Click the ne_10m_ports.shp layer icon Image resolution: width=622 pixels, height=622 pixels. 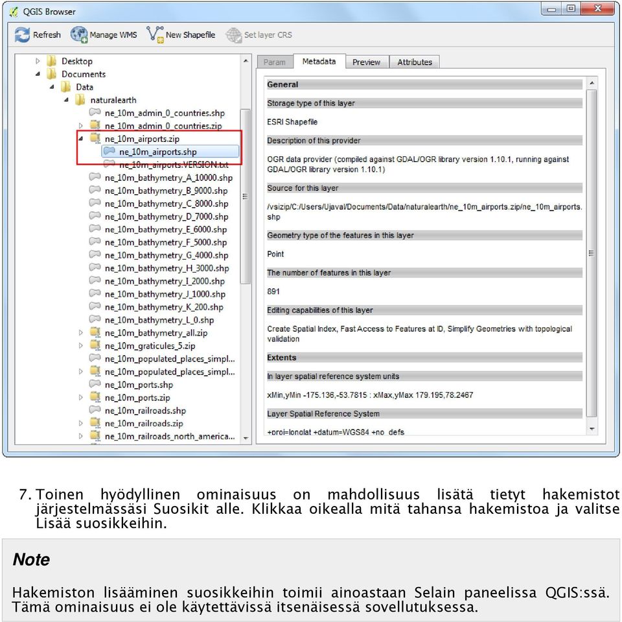click(95, 384)
